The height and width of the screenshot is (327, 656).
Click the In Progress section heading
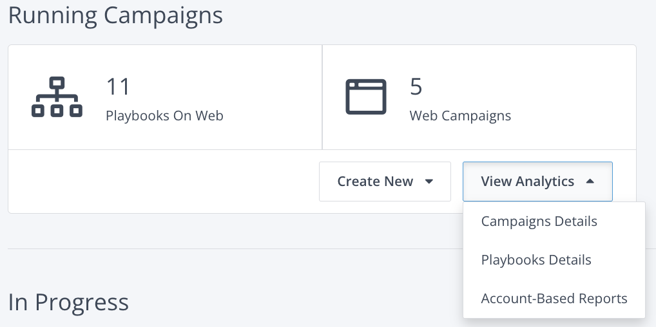coord(68,302)
